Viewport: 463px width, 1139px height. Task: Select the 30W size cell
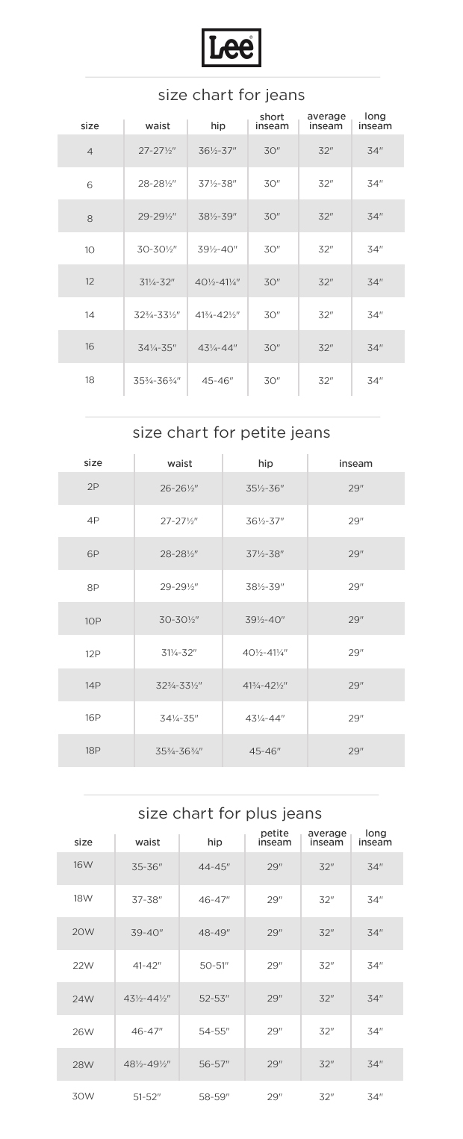pyautogui.click(x=84, y=1096)
